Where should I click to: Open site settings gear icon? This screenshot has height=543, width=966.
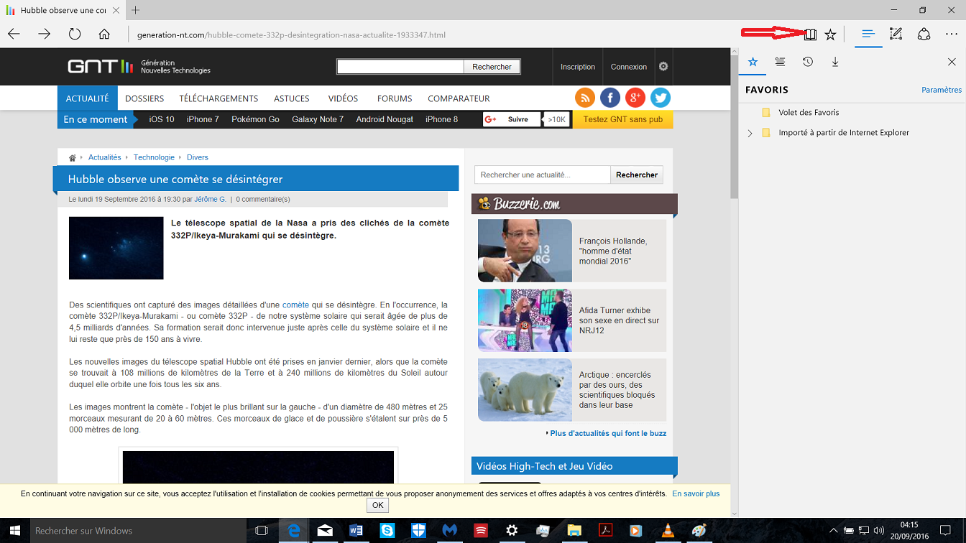click(663, 66)
